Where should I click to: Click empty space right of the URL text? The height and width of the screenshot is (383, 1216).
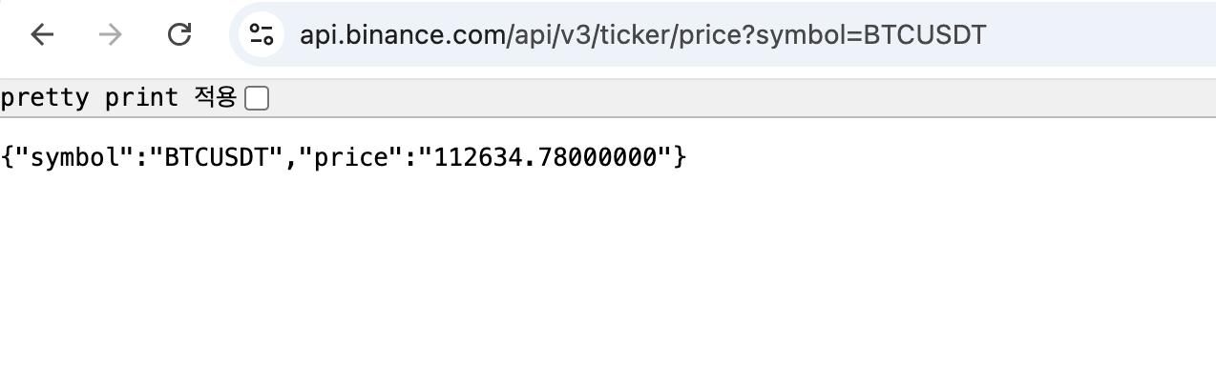pyautogui.click(x=1098, y=35)
